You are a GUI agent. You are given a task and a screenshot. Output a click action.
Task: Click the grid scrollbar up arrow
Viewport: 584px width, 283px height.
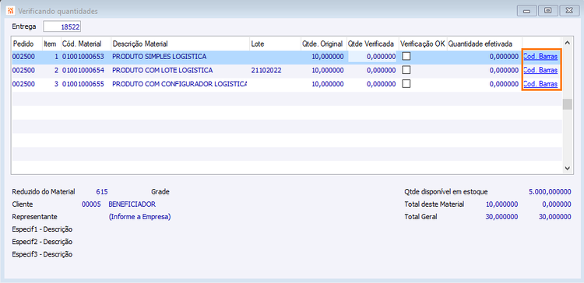pyautogui.click(x=567, y=43)
